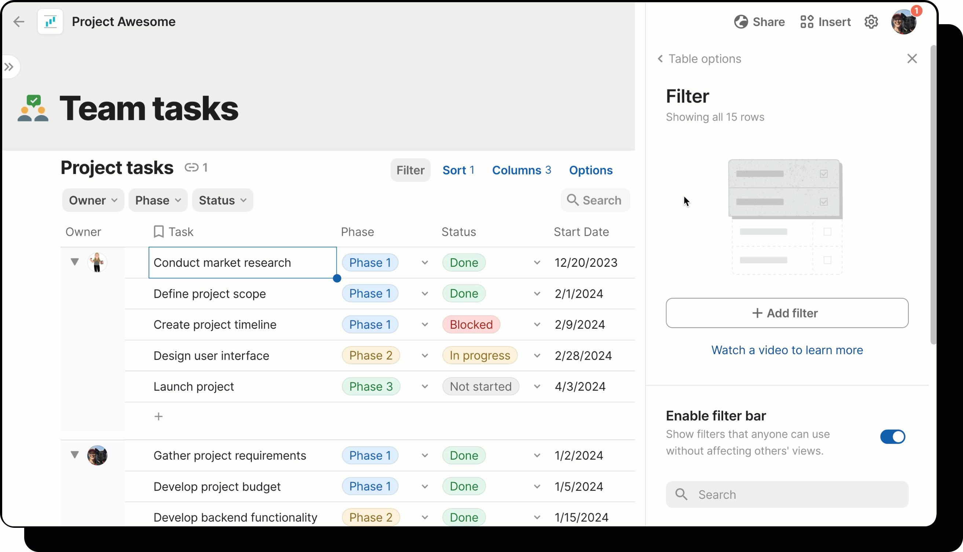Image resolution: width=963 pixels, height=552 pixels.
Task: Click the user profile avatar with notification
Action: tap(904, 22)
